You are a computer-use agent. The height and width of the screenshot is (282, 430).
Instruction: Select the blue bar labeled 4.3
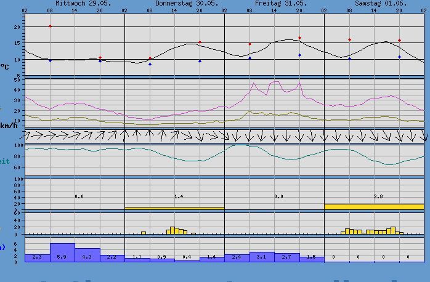tap(87, 255)
